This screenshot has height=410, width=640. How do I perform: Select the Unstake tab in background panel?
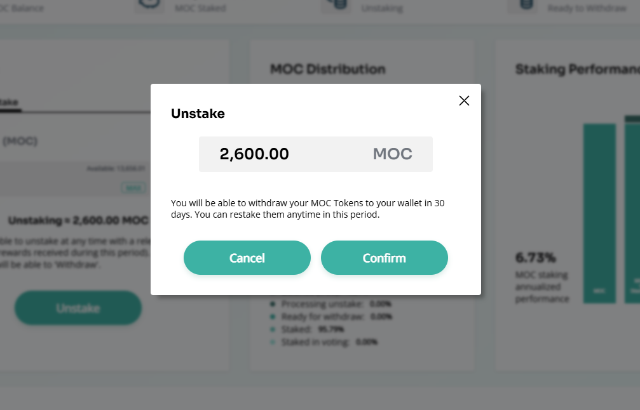click(x=9, y=102)
